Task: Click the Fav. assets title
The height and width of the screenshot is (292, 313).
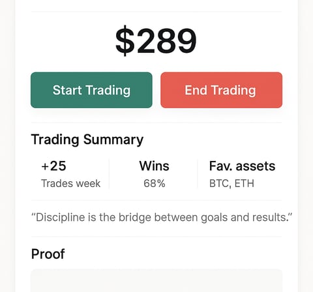Action: tap(242, 166)
